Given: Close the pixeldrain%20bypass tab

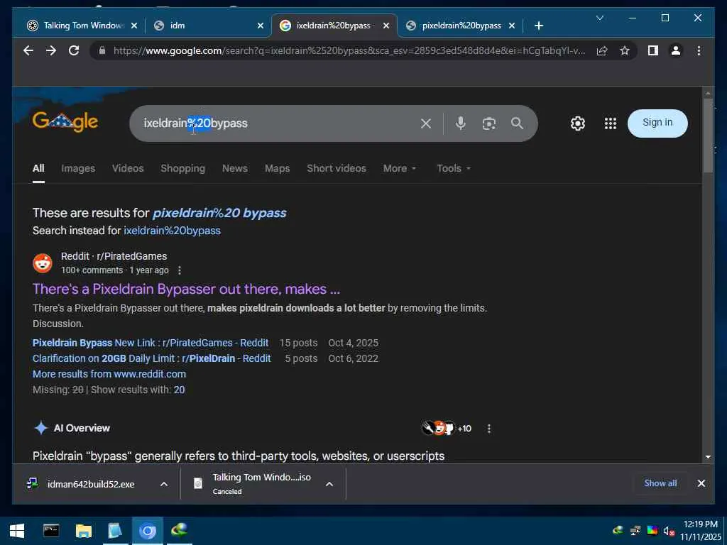Looking at the screenshot, I should click(x=511, y=26).
